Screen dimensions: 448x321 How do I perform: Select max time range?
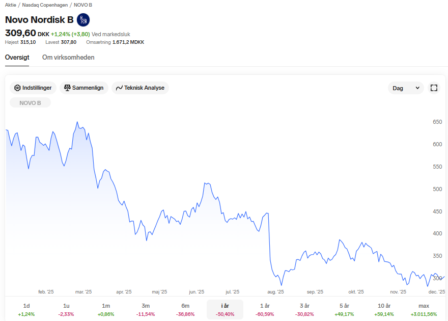click(x=424, y=310)
